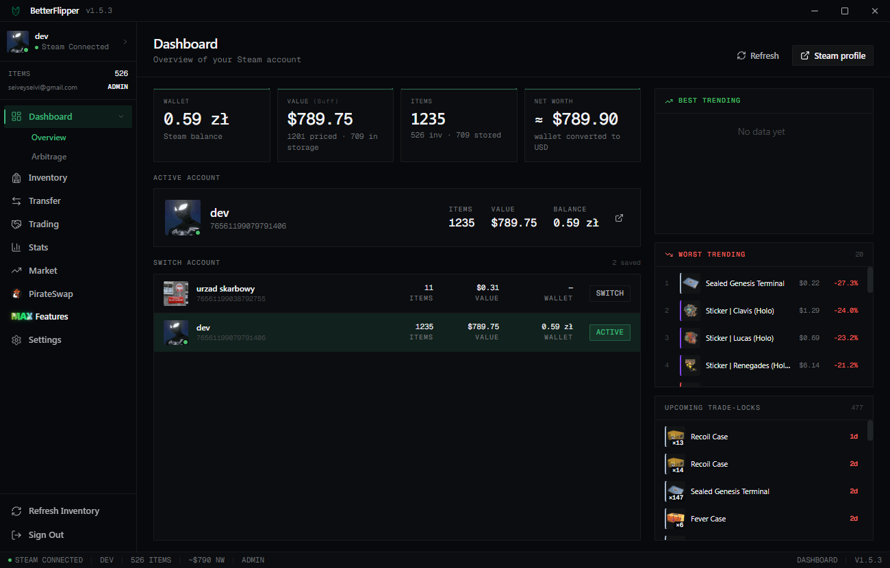Click 526 ITEMS in the status bar

pyautogui.click(x=151, y=560)
